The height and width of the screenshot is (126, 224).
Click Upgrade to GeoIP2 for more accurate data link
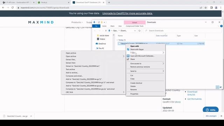point(127,13)
